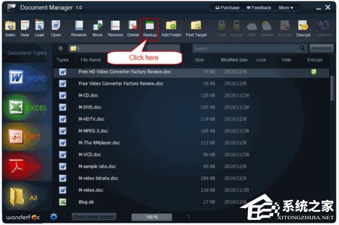The height and width of the screenshot is (225, 339).
Task: Click the Index toolbar icon
Action: (x=10, y=28)
